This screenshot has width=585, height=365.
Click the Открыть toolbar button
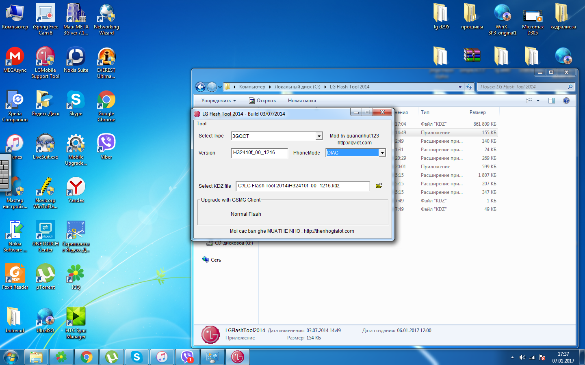point(262,101)
